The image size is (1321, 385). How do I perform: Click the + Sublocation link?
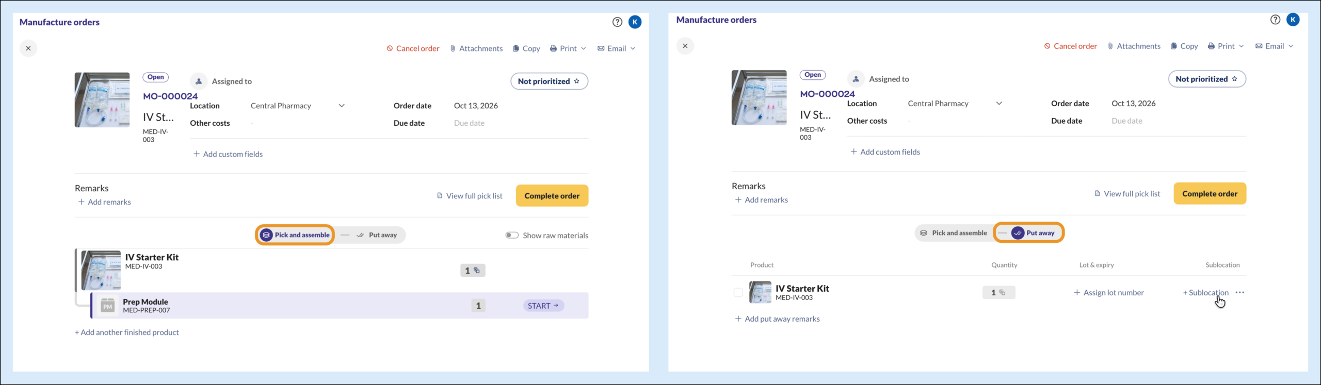tap(1206, 293)
